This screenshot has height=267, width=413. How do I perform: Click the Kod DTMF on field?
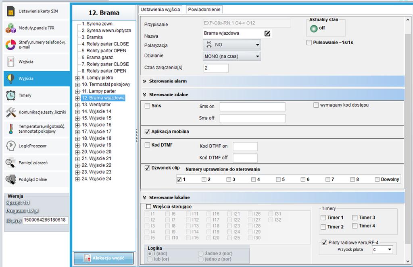[x=245, y=146]
